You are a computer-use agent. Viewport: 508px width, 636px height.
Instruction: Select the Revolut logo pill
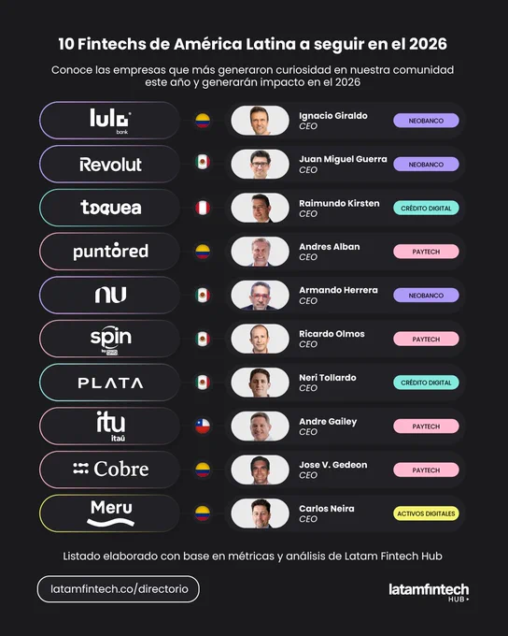click(x=110, y=165)
